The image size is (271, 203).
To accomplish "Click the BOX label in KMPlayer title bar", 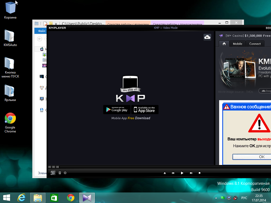I will pos(268,28).
